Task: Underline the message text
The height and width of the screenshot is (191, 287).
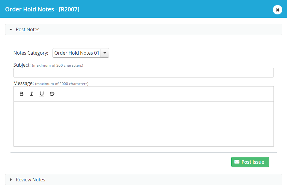Action: [42, 94]
